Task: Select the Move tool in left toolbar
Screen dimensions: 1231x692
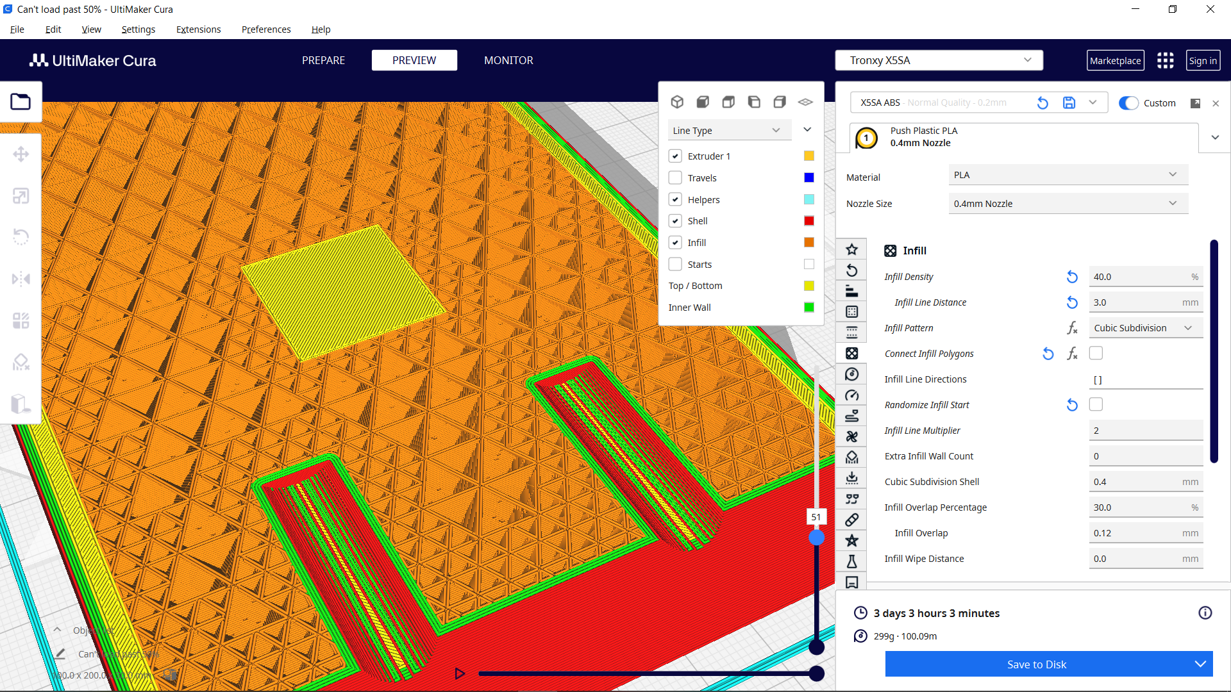Action: [x=21, y=154]
